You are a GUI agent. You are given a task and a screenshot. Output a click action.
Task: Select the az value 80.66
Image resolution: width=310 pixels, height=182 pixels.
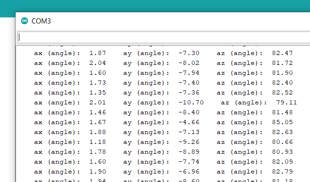point(282,142)
